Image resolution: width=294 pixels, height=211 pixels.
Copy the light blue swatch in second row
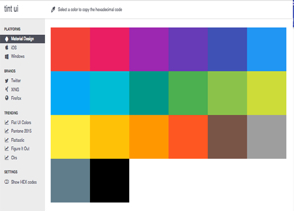[70, 93]
